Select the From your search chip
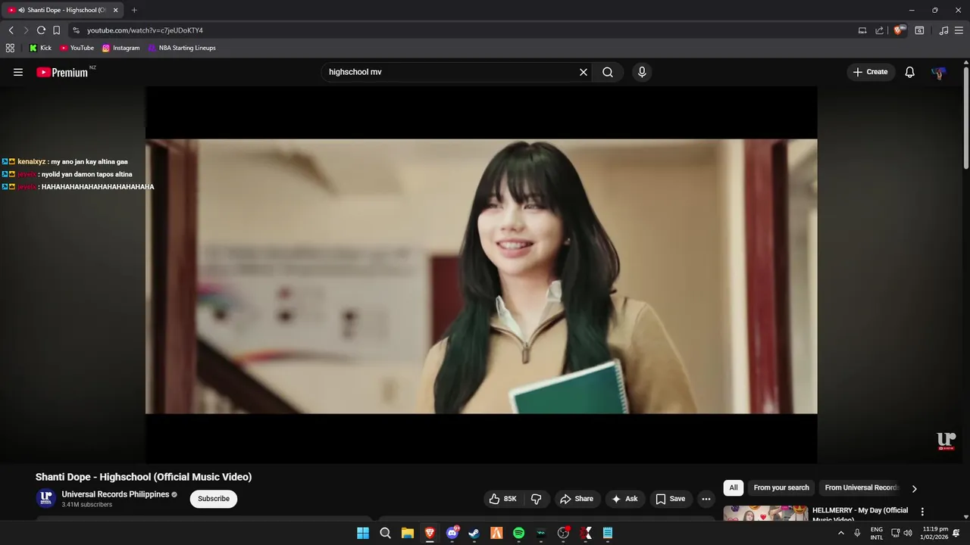This screenshot has height=545, width=970. click(x=781, y=487)
